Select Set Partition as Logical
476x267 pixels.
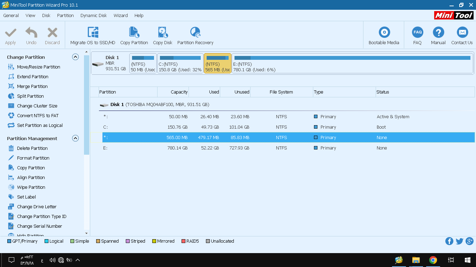coord(40,125)
